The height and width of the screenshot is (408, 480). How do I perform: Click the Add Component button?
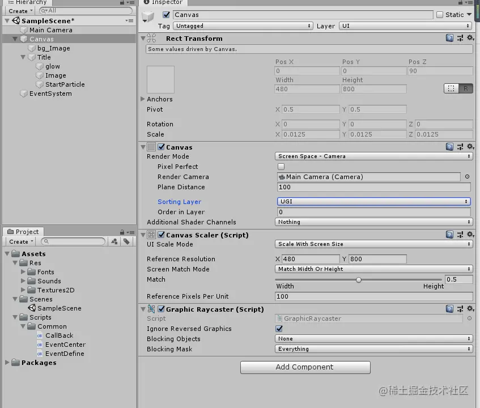305,367
